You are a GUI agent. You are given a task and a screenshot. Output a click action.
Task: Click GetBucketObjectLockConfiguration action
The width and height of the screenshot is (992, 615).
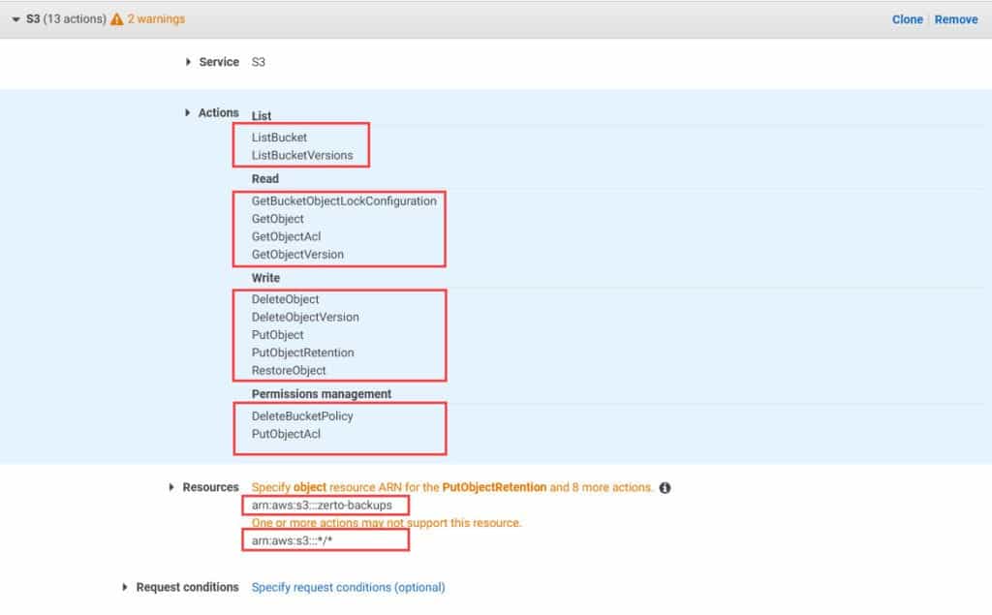pyautogui.click(x=344, y=201)
